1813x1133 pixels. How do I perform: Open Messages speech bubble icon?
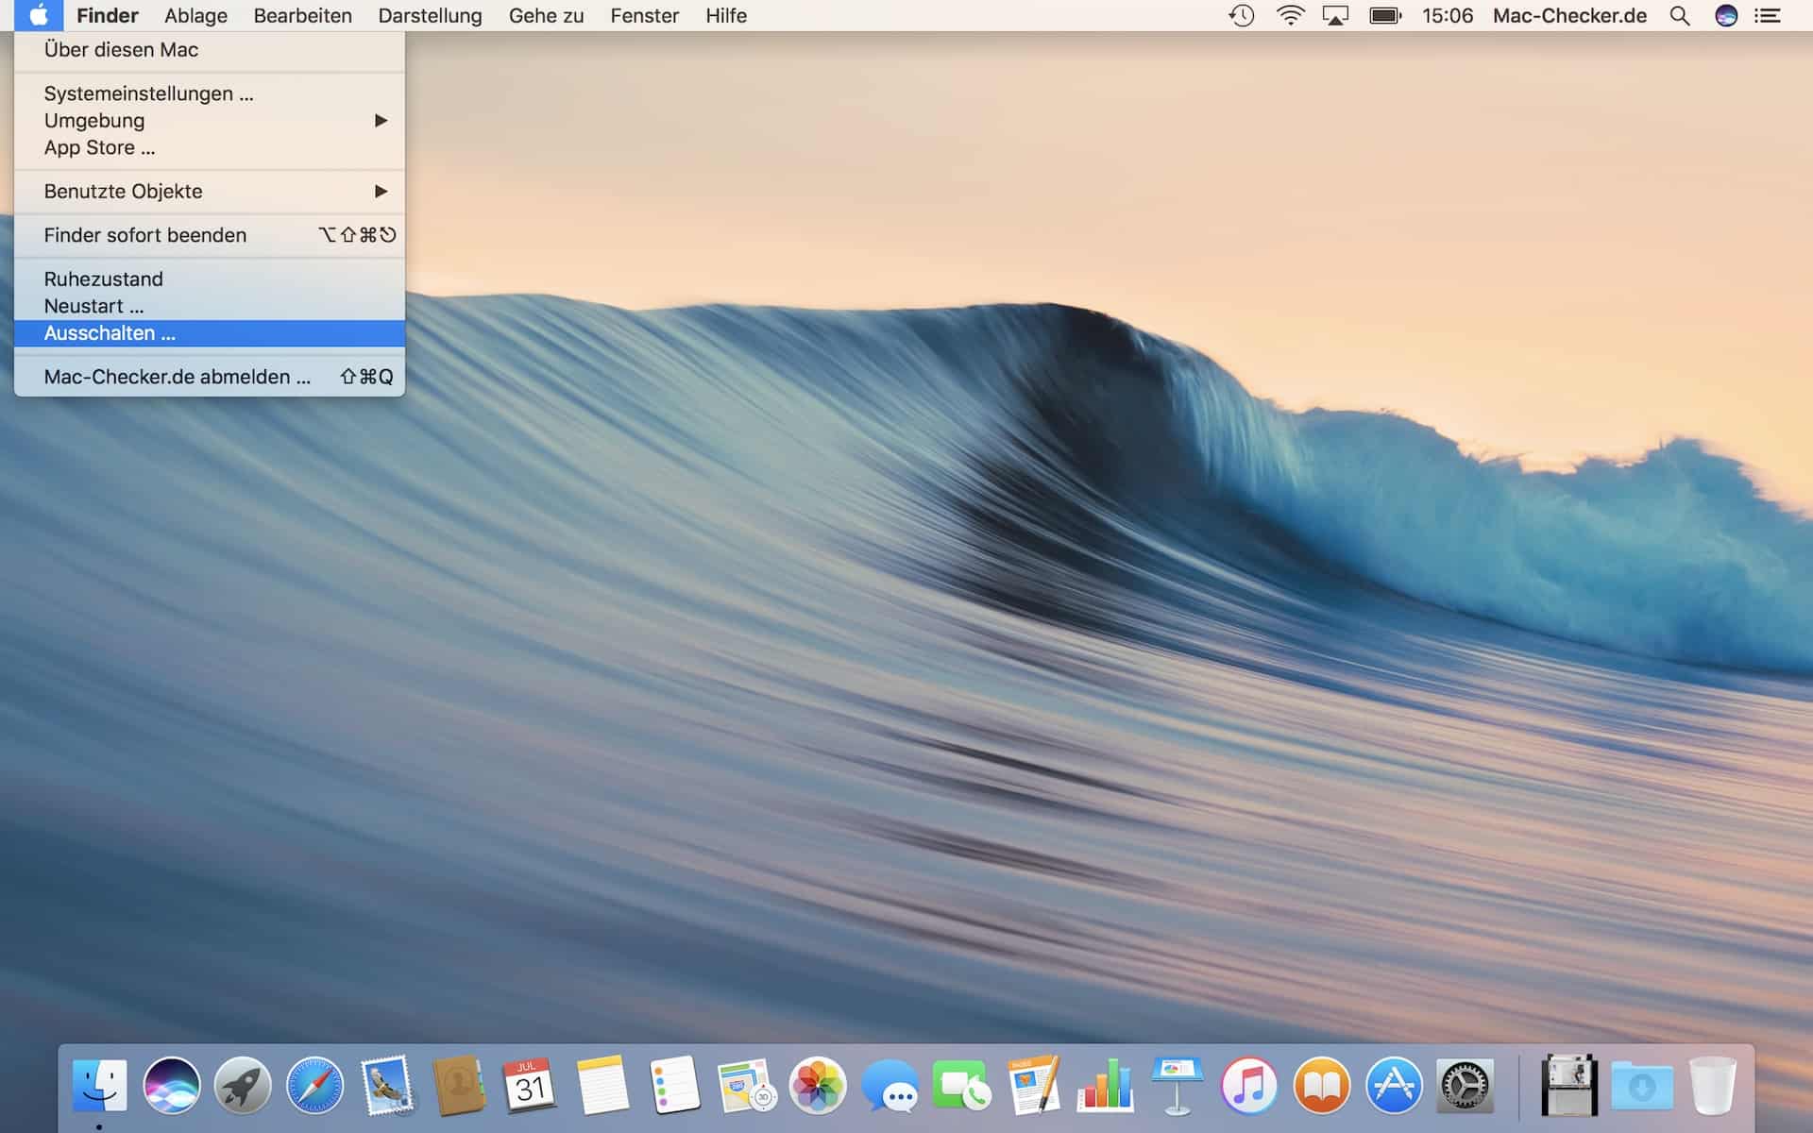point(890,1086)
